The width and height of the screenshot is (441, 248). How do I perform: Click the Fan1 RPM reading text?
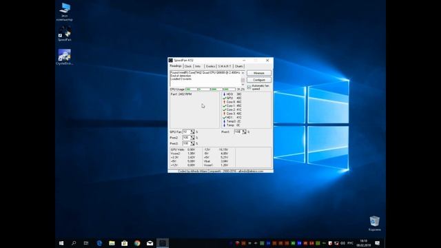tap(181, 94)
